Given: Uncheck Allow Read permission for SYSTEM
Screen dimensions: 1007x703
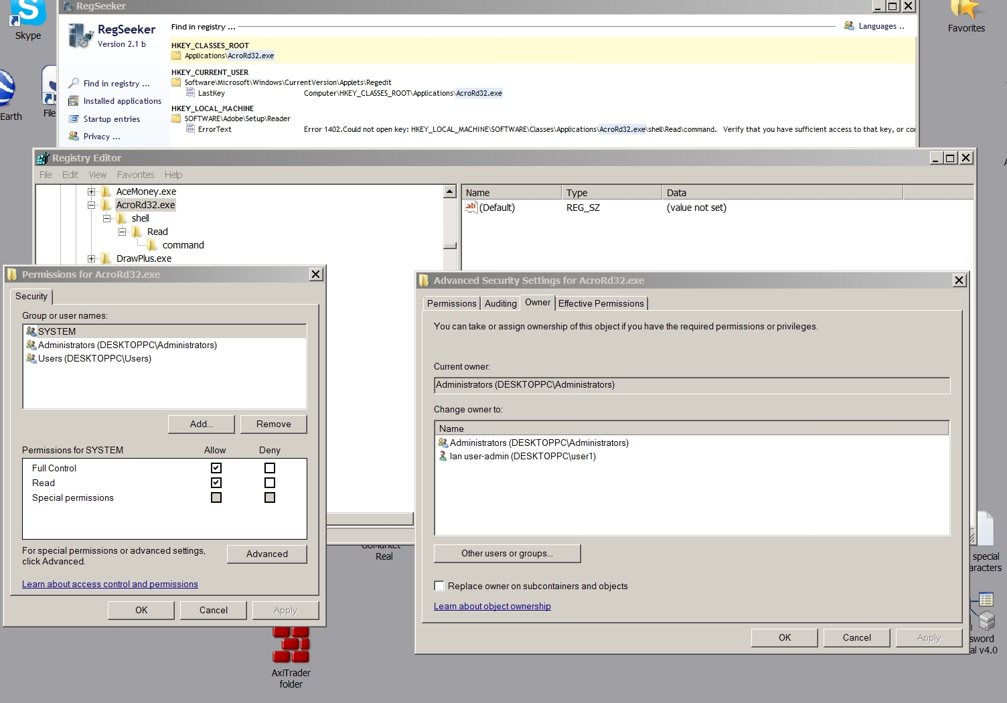Looking at the screenshot, I should point(216,482).
